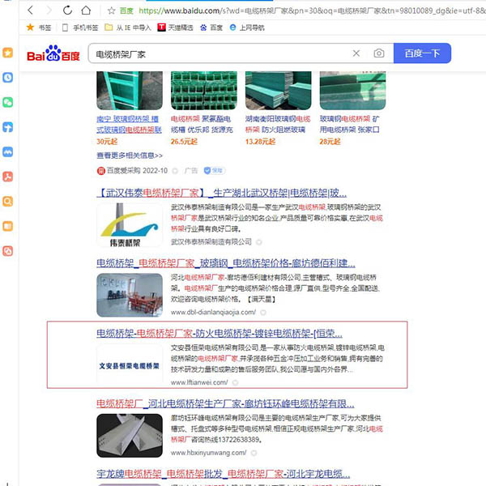Open the 廊坊德佰利 result title
This screenshot has width=486, height=486.
click(x=226, y=263)
